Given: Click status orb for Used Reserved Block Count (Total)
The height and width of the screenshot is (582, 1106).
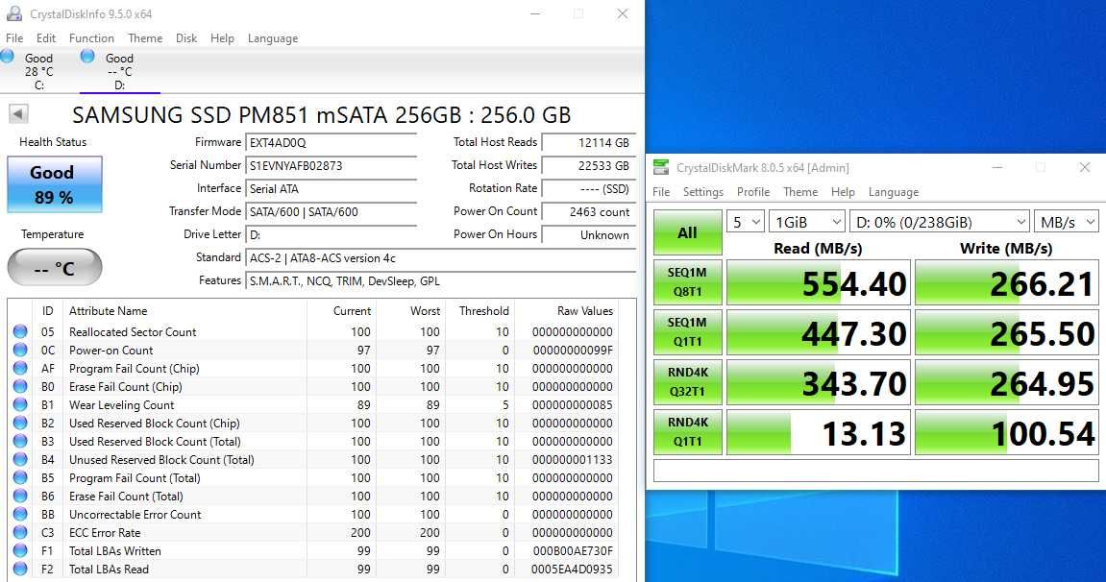Looking at the screenshot, I should pos(20,441).
